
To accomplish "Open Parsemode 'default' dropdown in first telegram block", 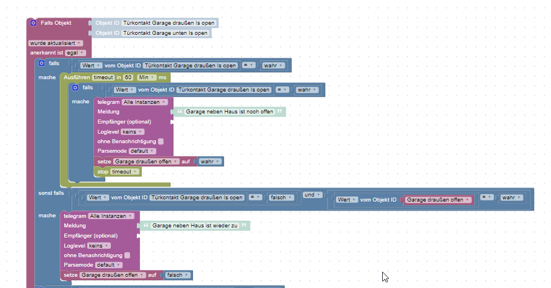I will [142, 152].
